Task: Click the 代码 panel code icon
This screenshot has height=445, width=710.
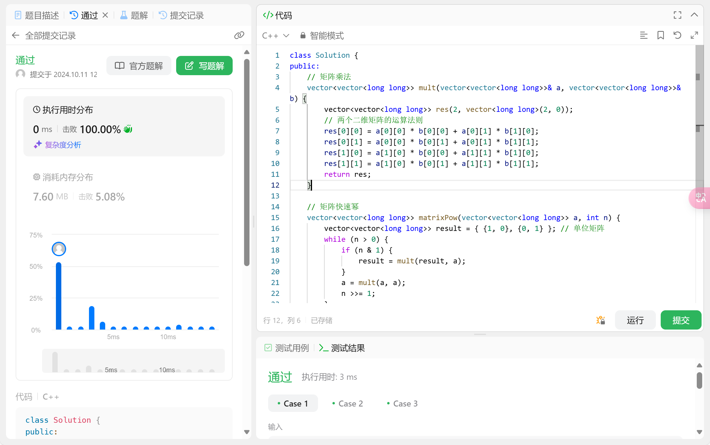Action: pyautogui.click(x=268, y=15)
